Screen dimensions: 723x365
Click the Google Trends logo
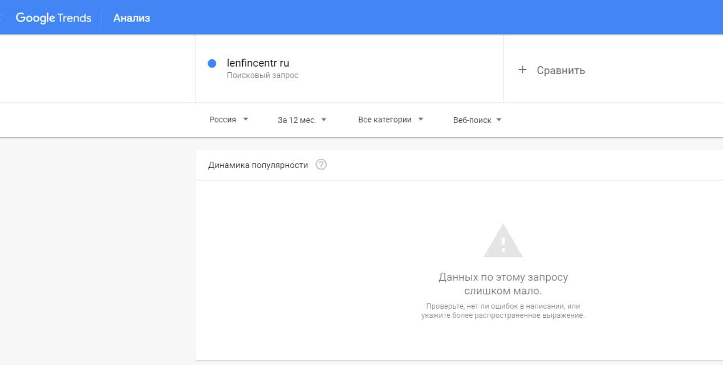point(53,18)
